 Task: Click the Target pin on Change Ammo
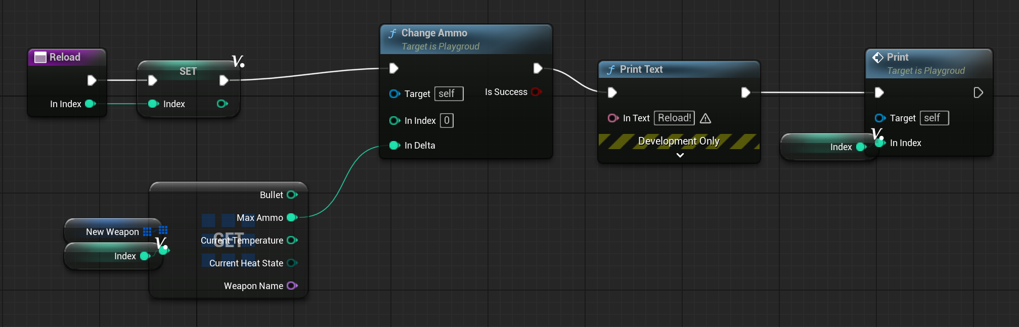click(394, 94)
